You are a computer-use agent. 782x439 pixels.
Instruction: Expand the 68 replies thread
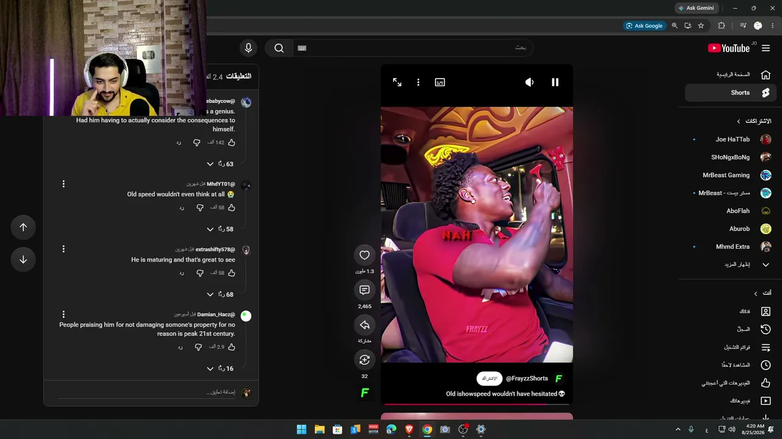220,294
